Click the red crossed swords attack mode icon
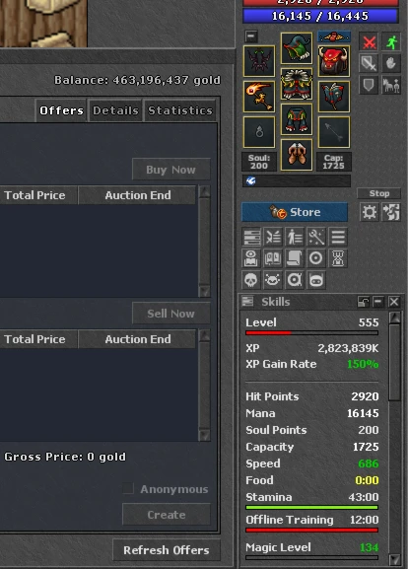The width and height of the screenshot is (408, 569). [369, 42]
